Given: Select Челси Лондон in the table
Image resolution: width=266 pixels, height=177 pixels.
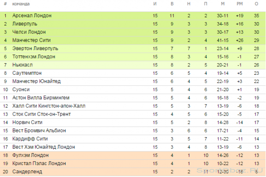Looking at the screenshot, I should point(29,32).
